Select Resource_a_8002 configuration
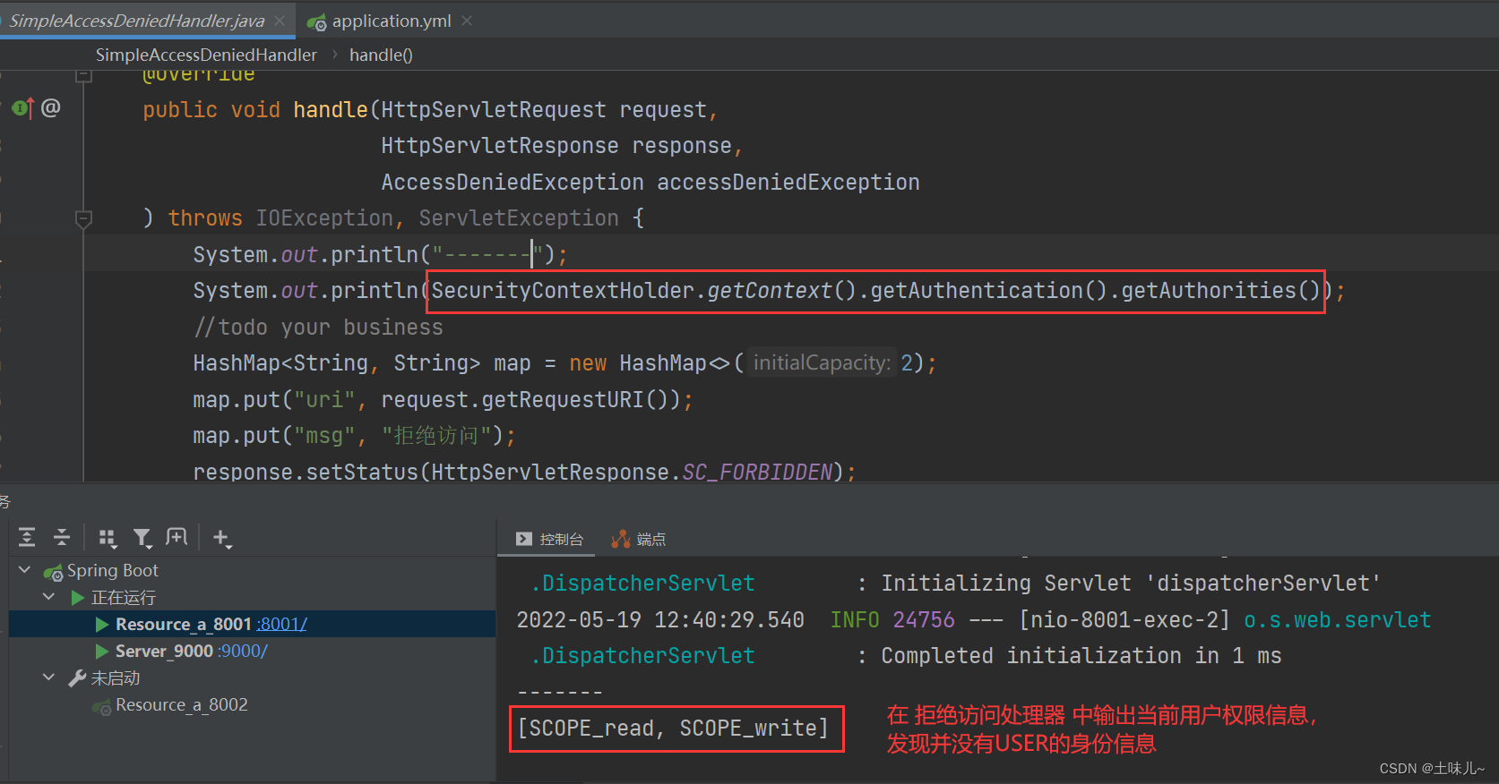Viewport: 1499px width, 784px height. point(182,704)
